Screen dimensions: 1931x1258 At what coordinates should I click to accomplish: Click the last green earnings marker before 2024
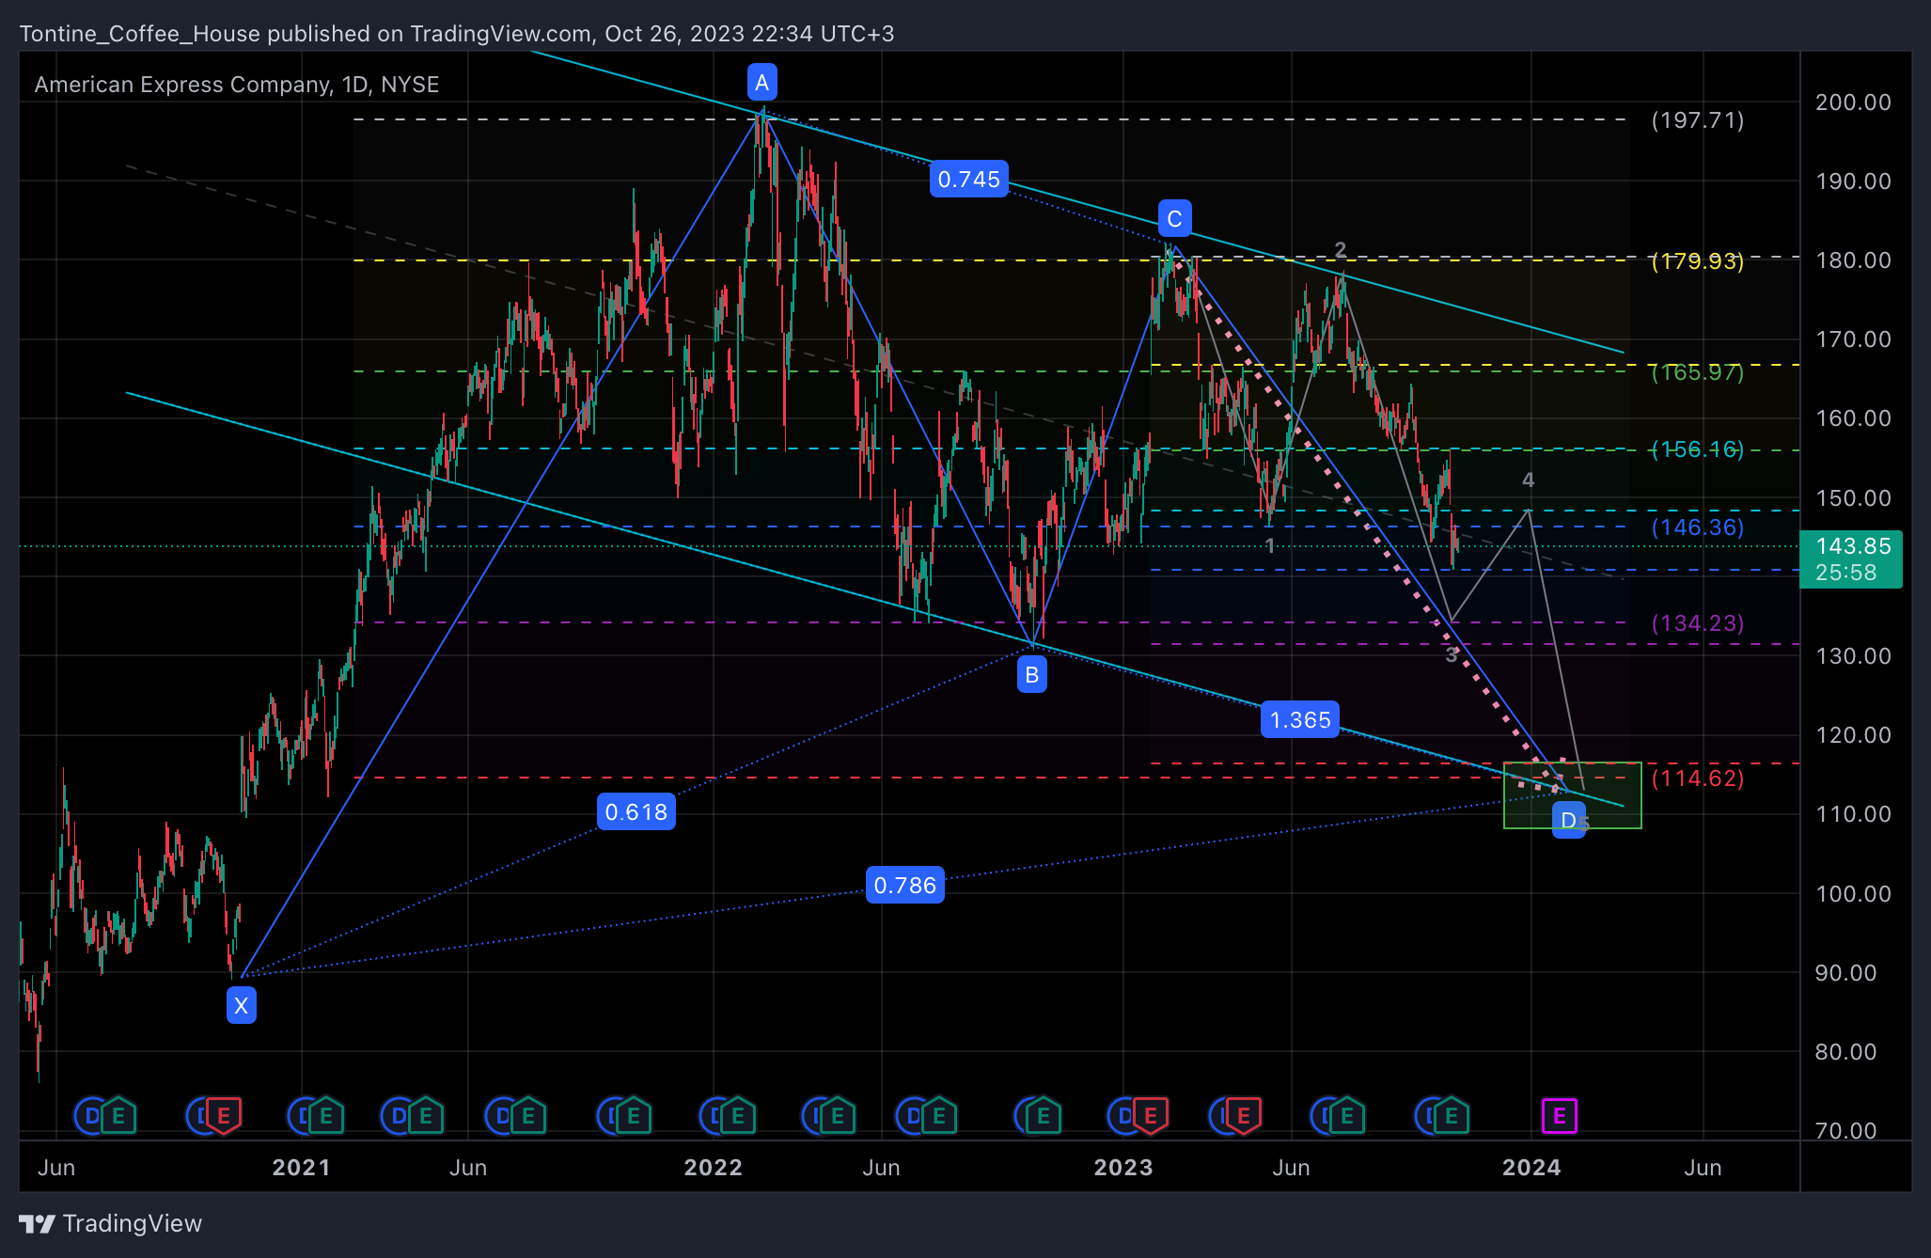coord(1451,1116)
